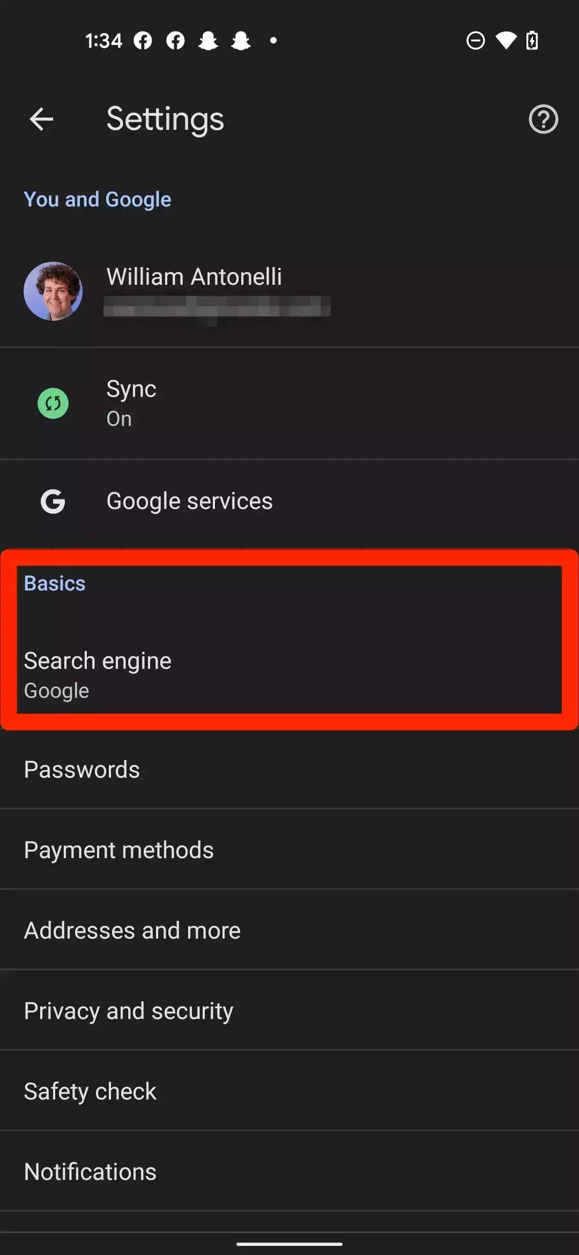The height and width of the screenshot is (1255, 579).
Task: Open the Passwords settings
Action: click(x=82, y=770)
